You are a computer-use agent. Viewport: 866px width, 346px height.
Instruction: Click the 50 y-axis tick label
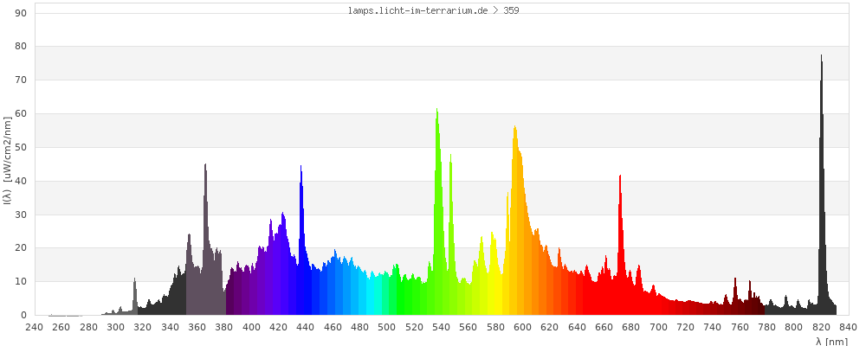tap(21, 147)
